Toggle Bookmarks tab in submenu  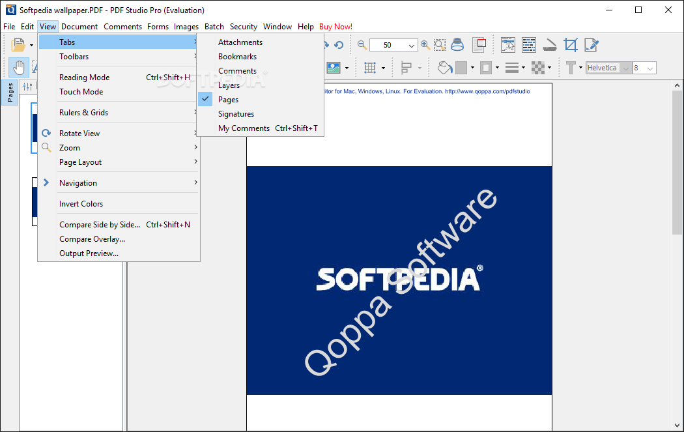261,56
